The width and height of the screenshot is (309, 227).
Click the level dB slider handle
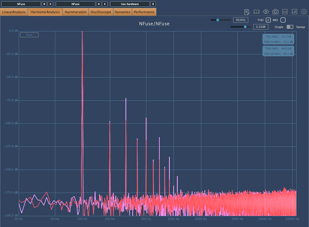click(x=245, y=27)
